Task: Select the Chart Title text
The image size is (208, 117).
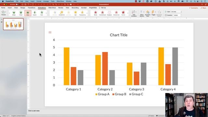Action: 119,35
